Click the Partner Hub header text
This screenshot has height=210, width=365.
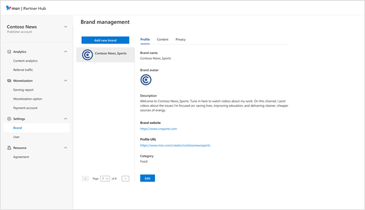tap(34, 8)
